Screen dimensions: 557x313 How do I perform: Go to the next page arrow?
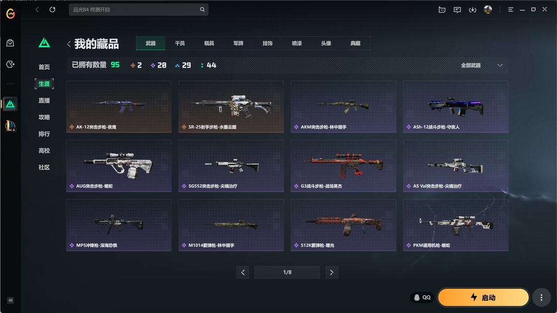pyautogui.click(x=332, y=272)
